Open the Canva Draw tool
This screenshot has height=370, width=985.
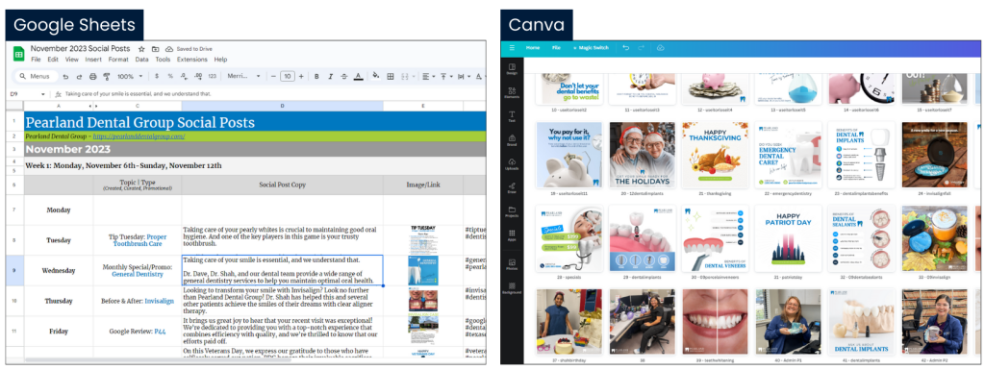512,186
